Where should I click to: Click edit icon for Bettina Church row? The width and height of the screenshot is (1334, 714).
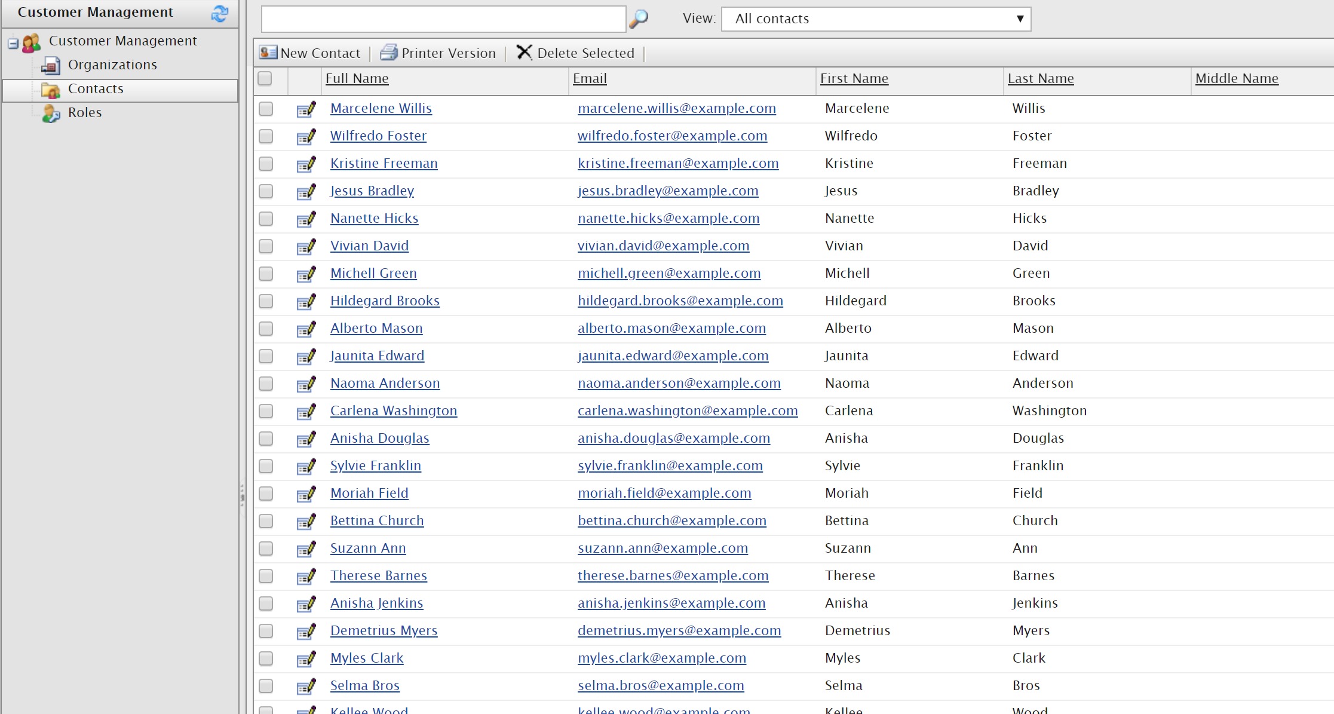[x=306, y=522]
